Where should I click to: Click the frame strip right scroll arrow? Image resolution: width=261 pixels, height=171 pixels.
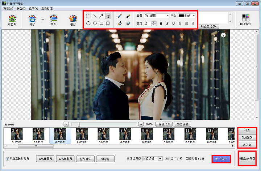pos(232,146)
